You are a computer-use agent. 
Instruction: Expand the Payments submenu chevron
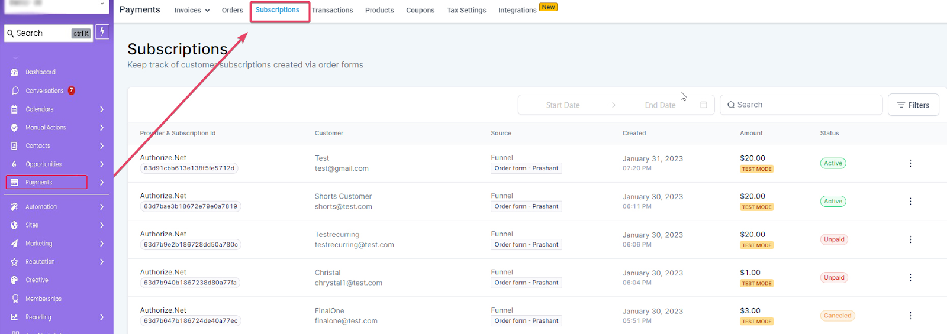click(x=102, y=183)
